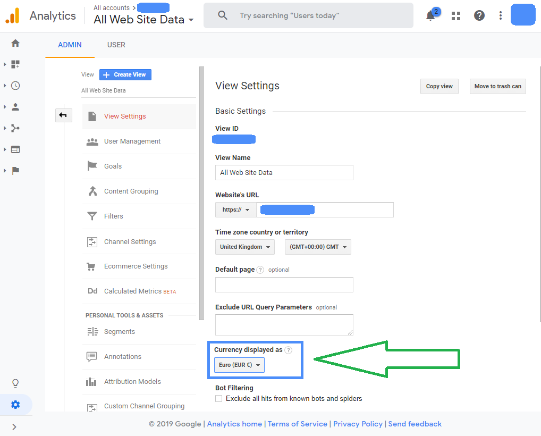Image resolution: width=541 pixels, height=436 pixels.
Task: Open Channel Settings menu item
Action: point(139,241)
